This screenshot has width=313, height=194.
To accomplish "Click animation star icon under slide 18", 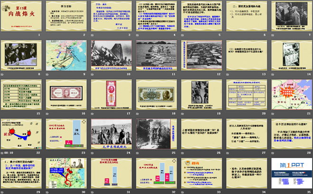I will click(138, 114).
